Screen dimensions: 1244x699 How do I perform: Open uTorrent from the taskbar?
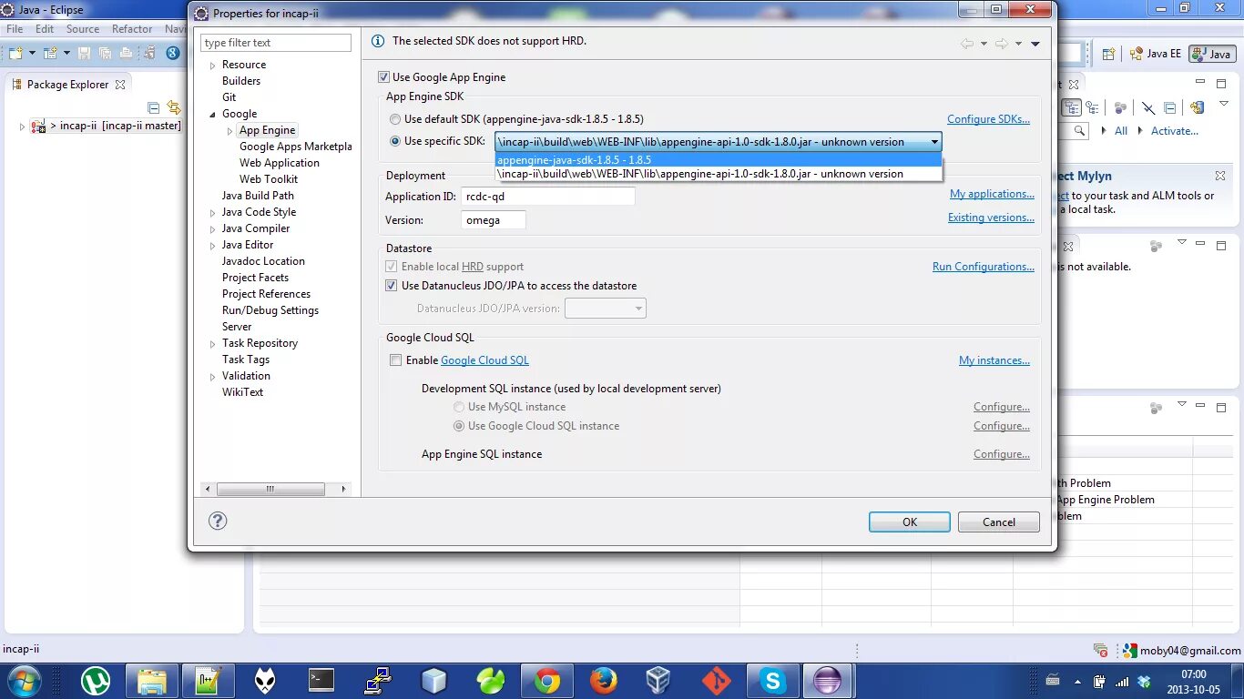[96, 681]
